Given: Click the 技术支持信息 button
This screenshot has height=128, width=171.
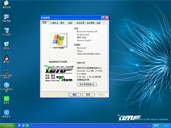Looking at the screenshot, I should pos(87,84).
